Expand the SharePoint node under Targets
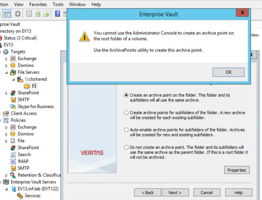The width and height of the screenshot is (262, 200). pyautogui.click(x=6, y=93)
